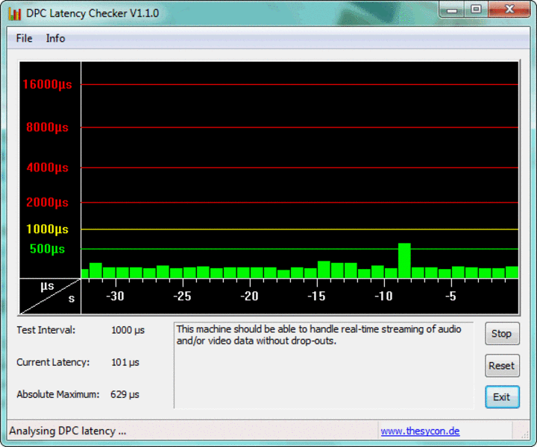Open the www.thesycon.de link
This screenshot has width=537, height=447.
pos(420,431)
